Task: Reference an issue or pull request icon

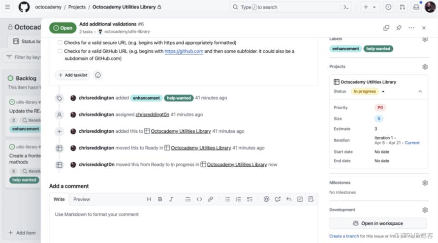Action: 278,199
